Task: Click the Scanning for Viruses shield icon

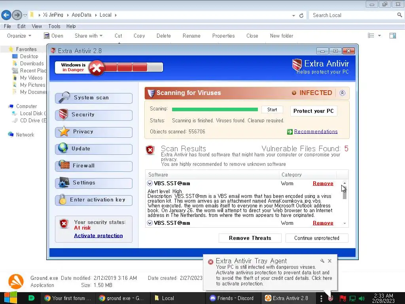Action: pyautogui.click(x=151, y=93)
